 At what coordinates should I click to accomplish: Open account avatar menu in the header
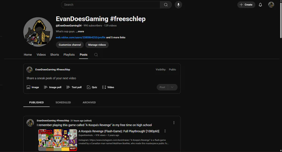271,5
